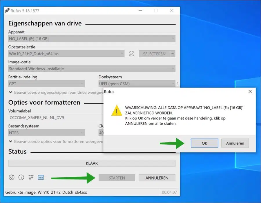
Task: Click the 'Opstartselectie' label
Action: click(22, 47)
